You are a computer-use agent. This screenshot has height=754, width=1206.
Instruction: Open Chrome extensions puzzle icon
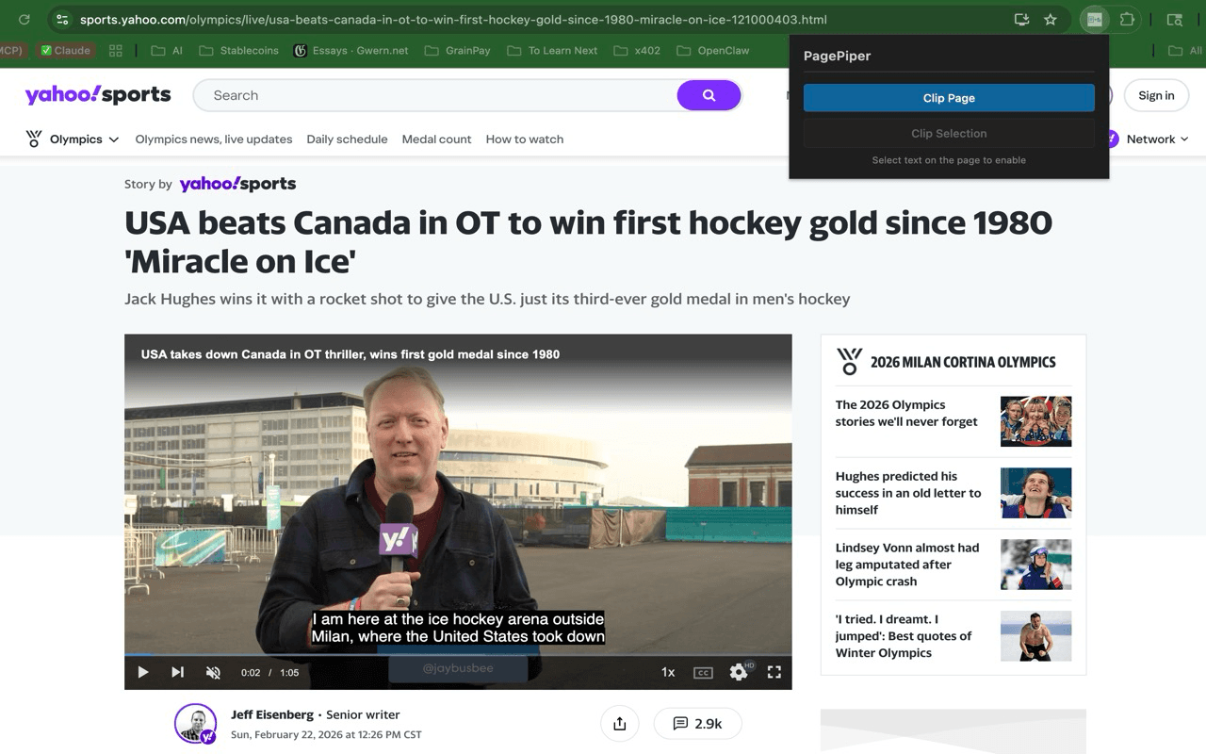1127,20
